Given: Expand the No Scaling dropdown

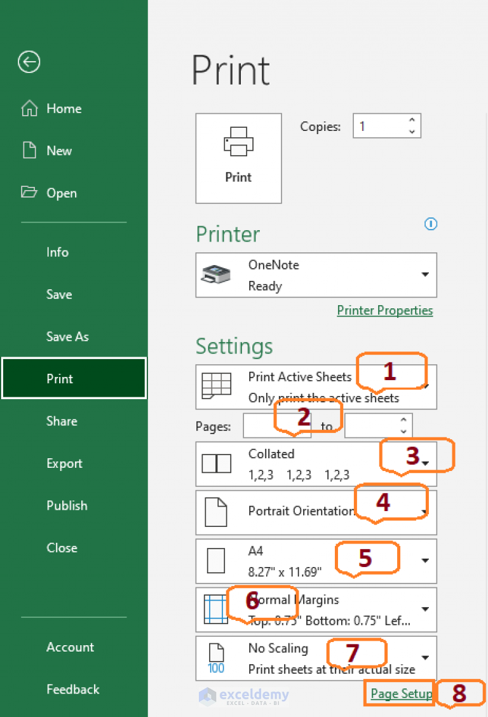Looking at the screenshot, I should [425, 658].
